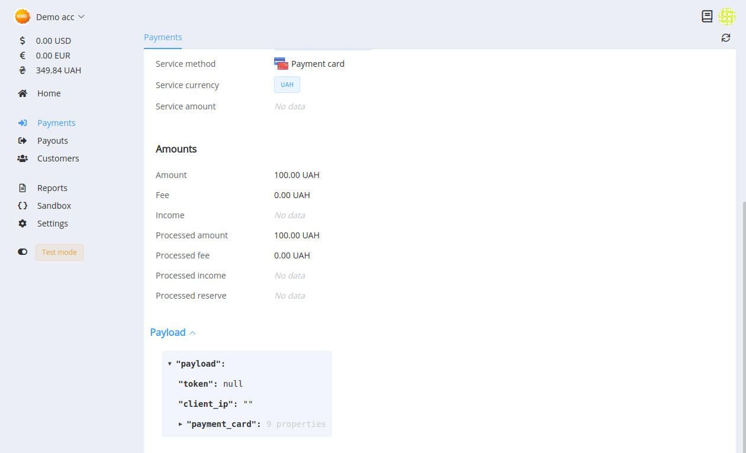Select the Payments tab
Image resolution: width=746 pixels, height=453 pixels.
click(x=163, y=37)
